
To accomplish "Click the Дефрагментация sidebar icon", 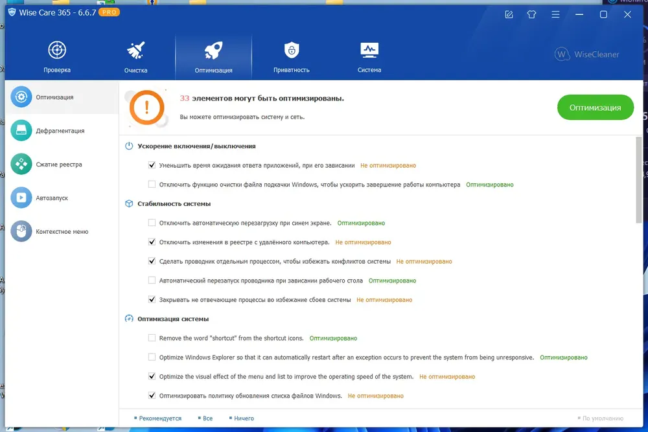I will (21, 131).
